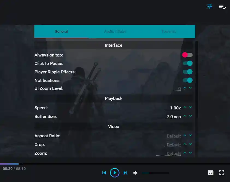Click the UI Zoom Level value field
Screen dimensions: 230x182
(177, 88)
